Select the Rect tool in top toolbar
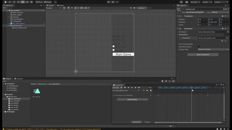232x130 pixels. (x=23, y=2)
